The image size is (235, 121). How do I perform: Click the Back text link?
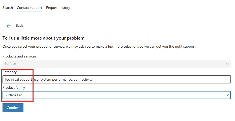pos(19,26)
